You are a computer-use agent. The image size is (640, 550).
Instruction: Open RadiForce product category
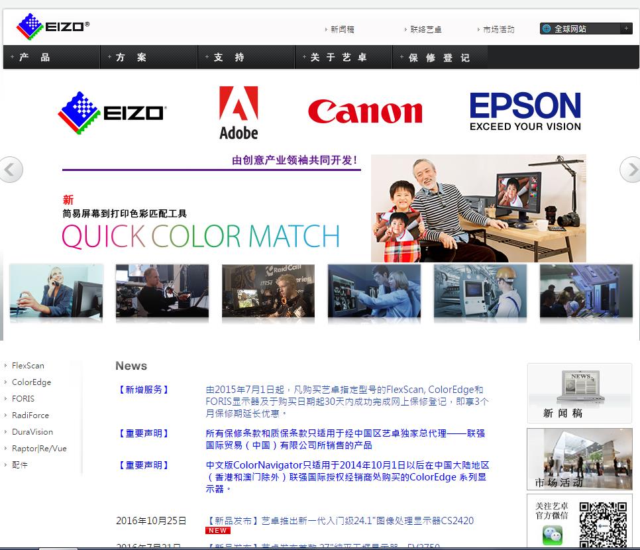point(30,415)
